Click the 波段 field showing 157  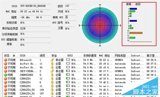point(70,6)
